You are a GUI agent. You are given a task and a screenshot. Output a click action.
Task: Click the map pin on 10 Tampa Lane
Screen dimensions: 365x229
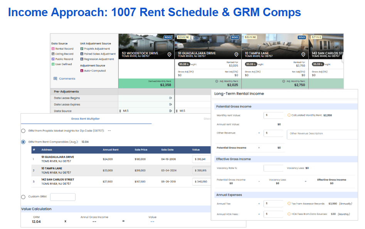point(303,55)
